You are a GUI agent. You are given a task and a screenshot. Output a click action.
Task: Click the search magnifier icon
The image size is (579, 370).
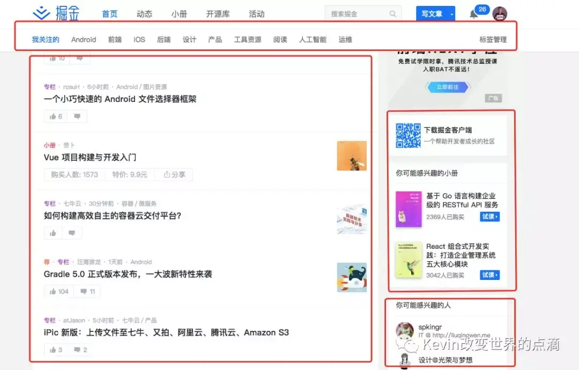point(393,13)
